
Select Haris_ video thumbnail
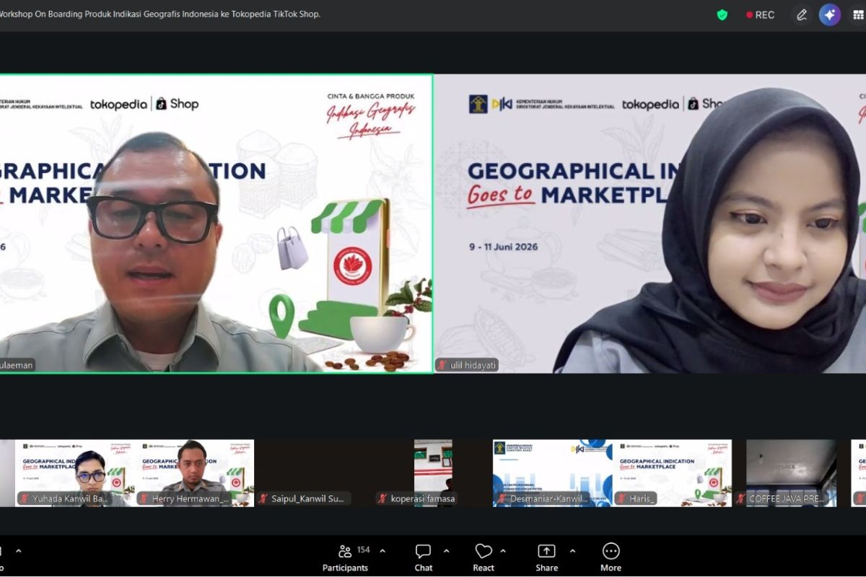tap(672, 473)
